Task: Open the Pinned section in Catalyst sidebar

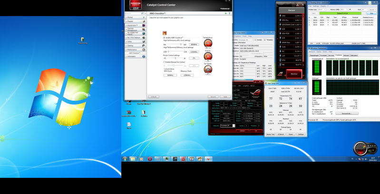Action: click(135, 18)
